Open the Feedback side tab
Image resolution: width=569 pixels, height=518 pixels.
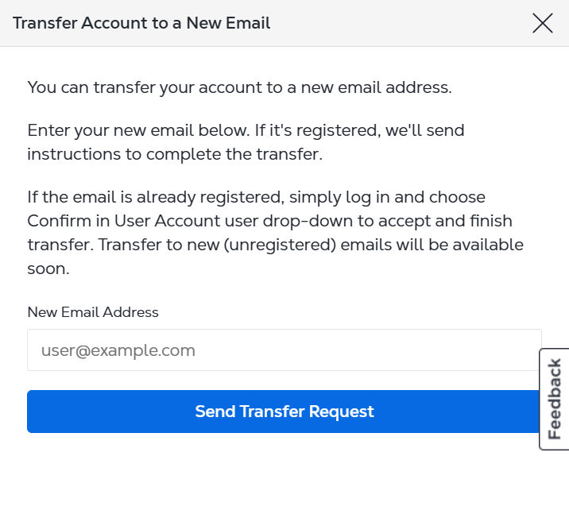click(555, 399)
